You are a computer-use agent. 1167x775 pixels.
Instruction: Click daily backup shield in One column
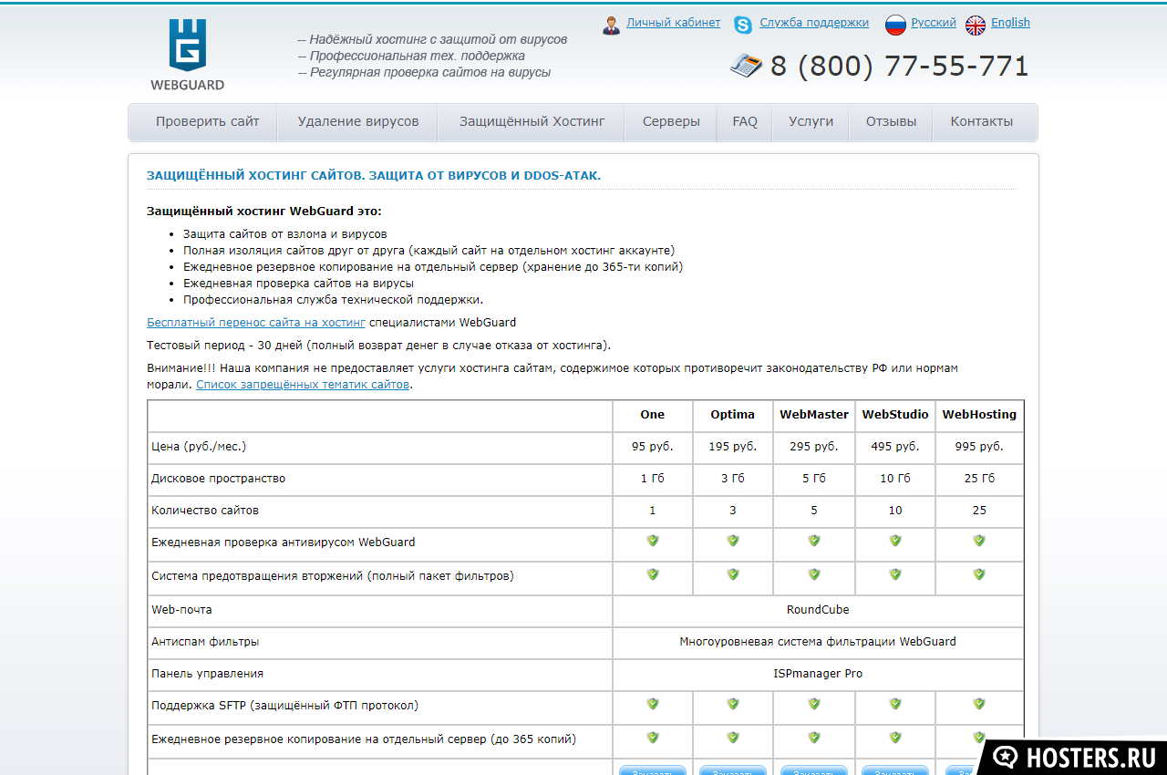point(653,738)
